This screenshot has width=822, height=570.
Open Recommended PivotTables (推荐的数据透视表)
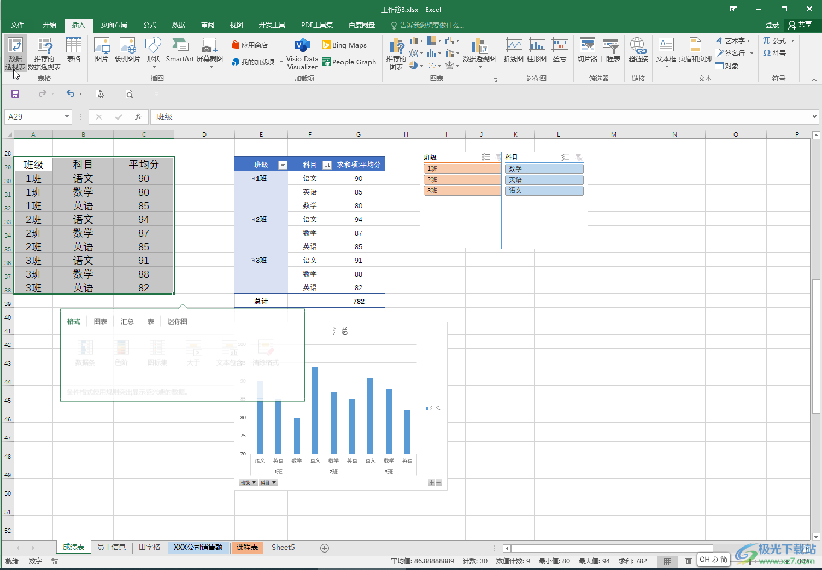coord(44,53)
